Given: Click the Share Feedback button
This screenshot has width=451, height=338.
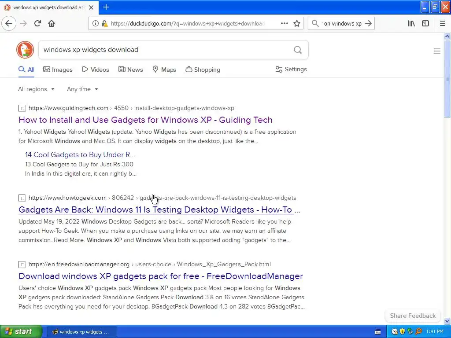Looking at the screenshot, I should click(x=413, y=316).
